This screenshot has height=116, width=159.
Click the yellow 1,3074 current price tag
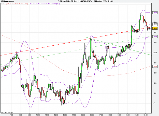(x=155, y=28)
